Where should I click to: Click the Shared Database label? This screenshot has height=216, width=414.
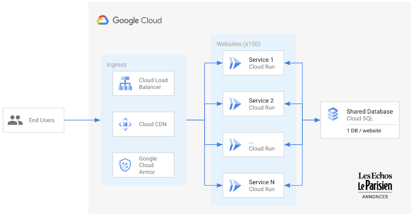click(369, 112)
